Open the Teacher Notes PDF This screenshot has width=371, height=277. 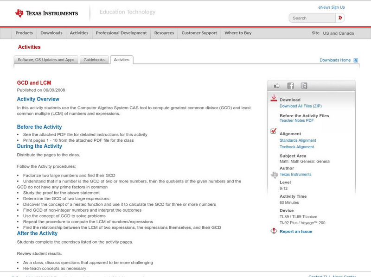point(296,120)
